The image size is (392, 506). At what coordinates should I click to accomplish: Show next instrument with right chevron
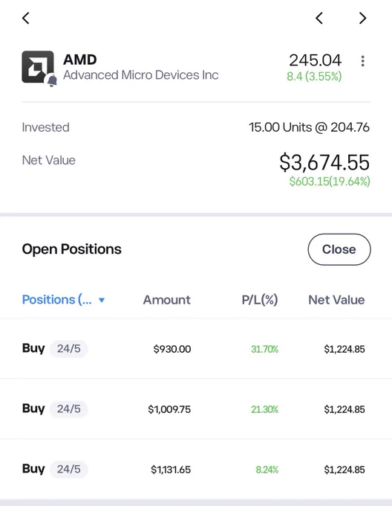point(363,18)
